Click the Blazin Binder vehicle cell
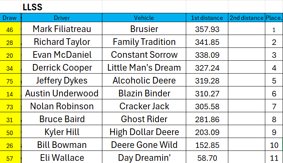This screenshot has width=283, height=163. (144, 93)
